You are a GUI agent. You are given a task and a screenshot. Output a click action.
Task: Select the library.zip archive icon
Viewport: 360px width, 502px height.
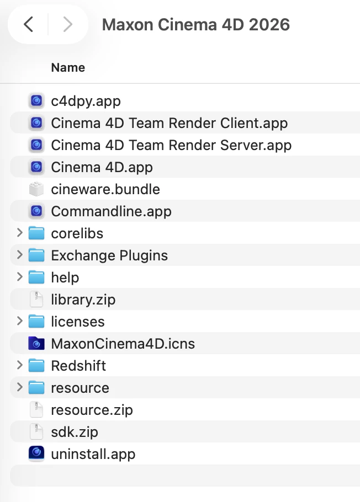(x=36, y=300)
